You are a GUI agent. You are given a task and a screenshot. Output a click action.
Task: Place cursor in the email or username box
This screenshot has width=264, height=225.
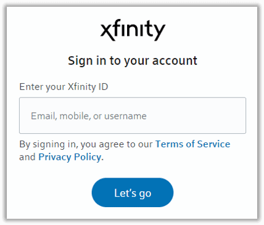tap(133, 115)
